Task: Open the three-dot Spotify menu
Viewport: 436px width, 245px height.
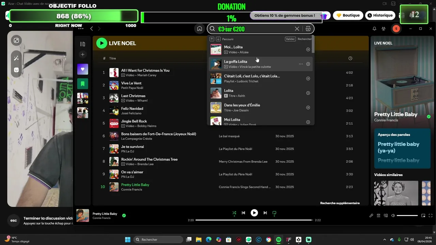Action: point(81,29)
